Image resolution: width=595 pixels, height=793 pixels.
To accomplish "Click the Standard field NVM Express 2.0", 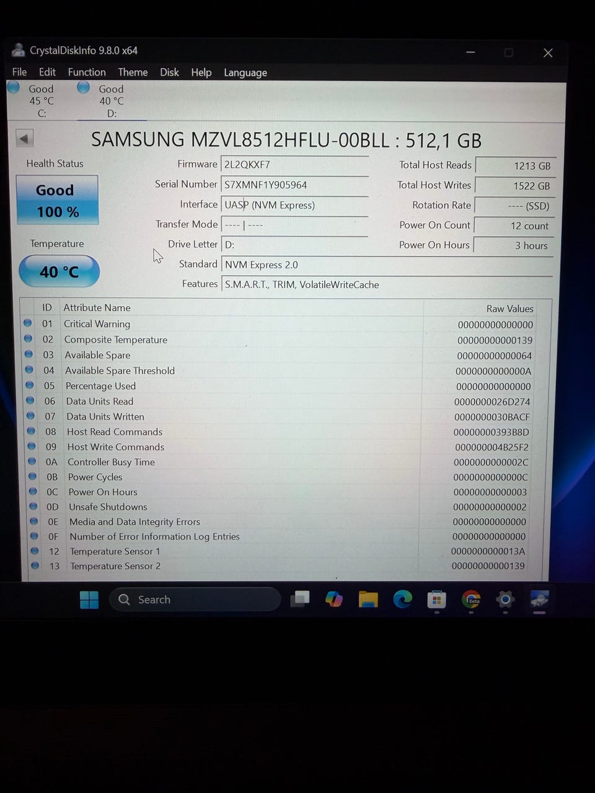I will pyautogui.click(x=387, y=265).
